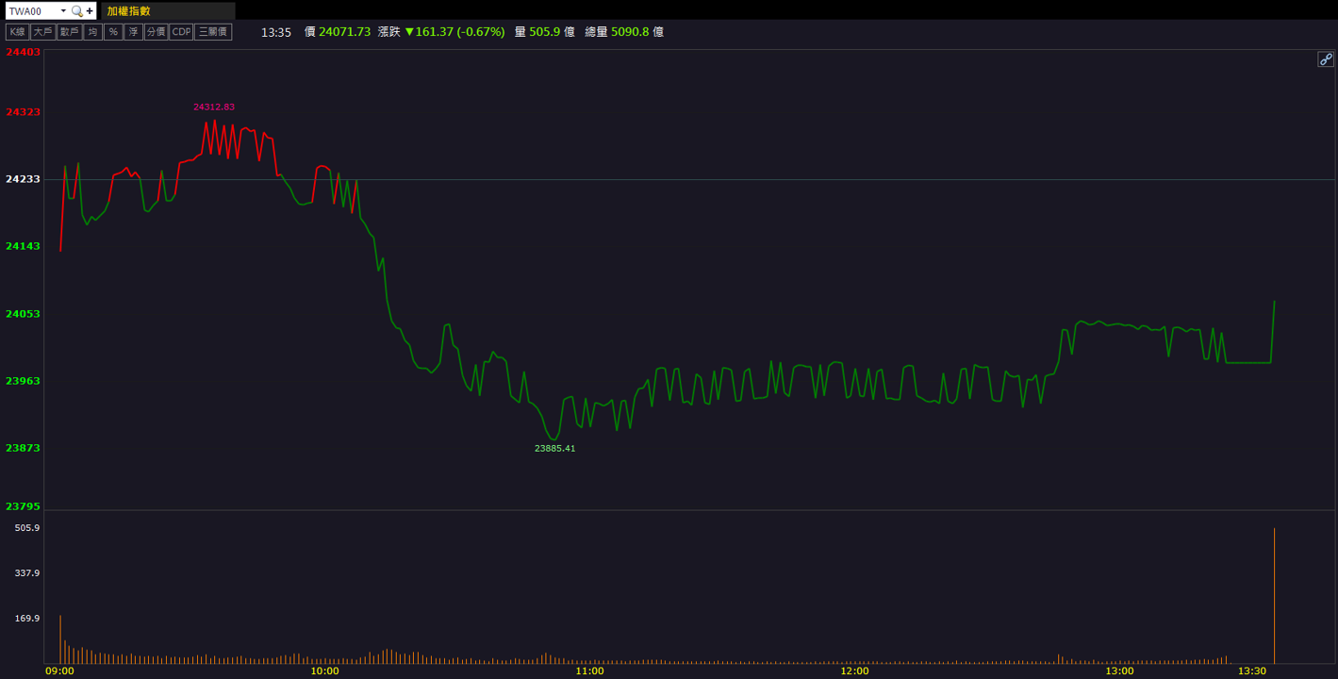Click the 12:00 time axis label
Viewport: 1338px width, 679px height.
point(854,671)
